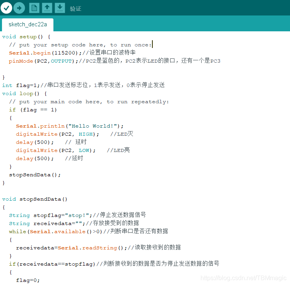This screenshot has width=290, height=285.
Task: Click the Serial.begin(115200) line
Action: (x=72, y=53)
